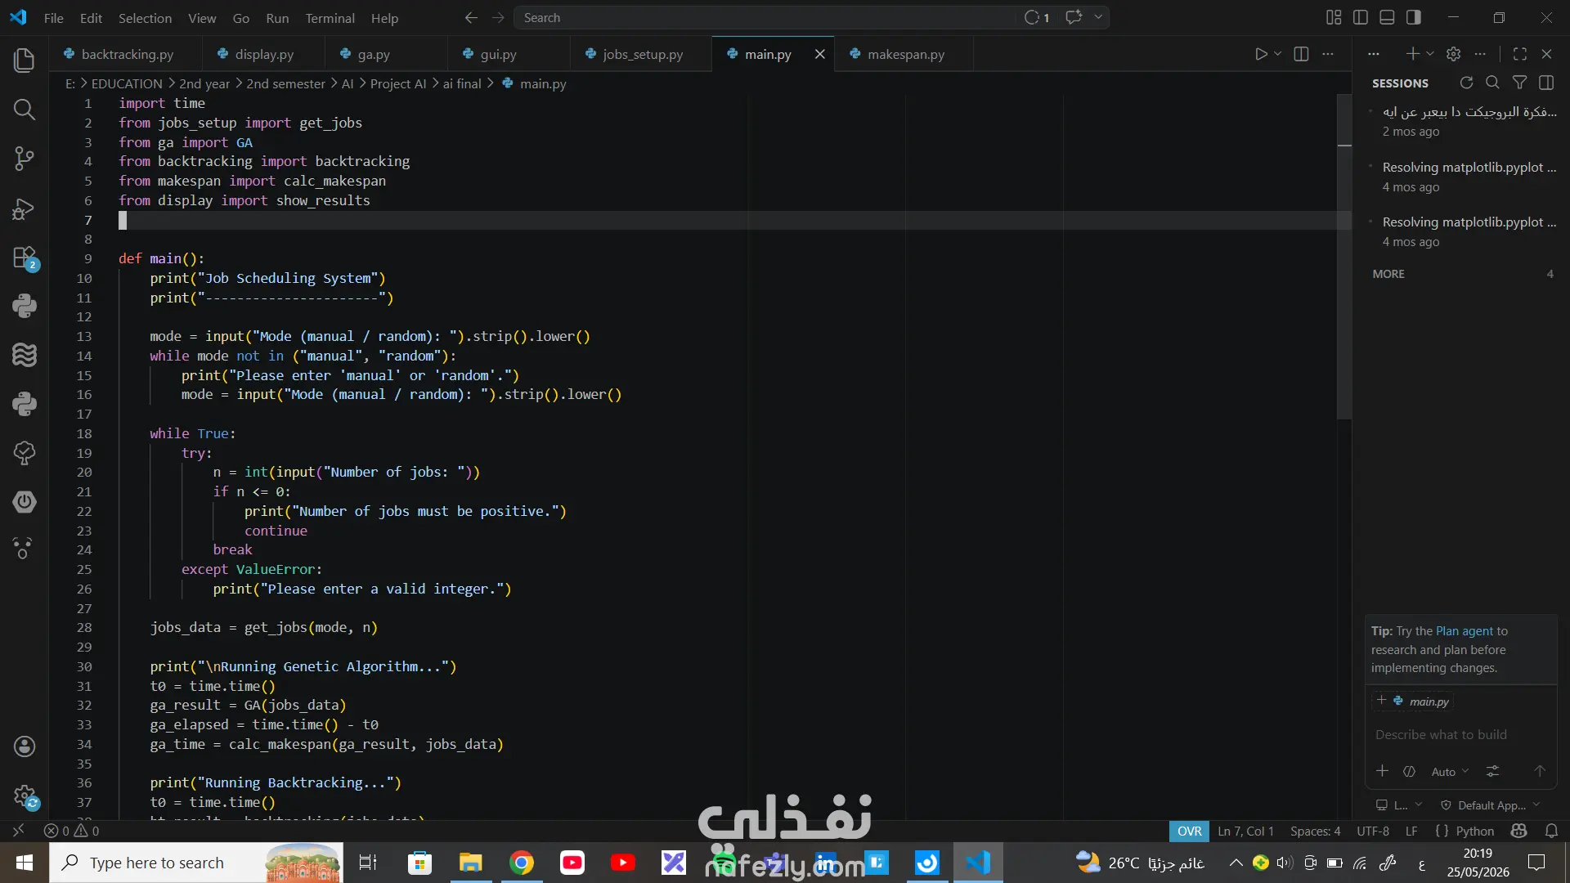Click the editor vertical scrollbar thumb
This screenshot has height=883, width=1570.
click(x=1344, y=258)
